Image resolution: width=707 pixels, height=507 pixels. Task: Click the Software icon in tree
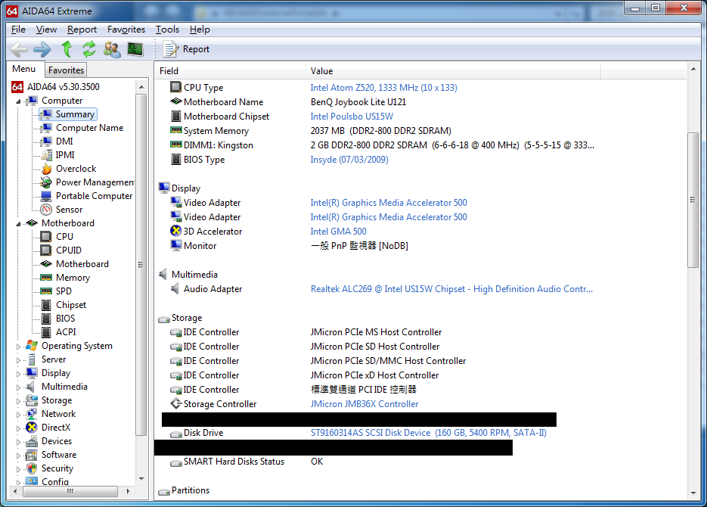32,455
